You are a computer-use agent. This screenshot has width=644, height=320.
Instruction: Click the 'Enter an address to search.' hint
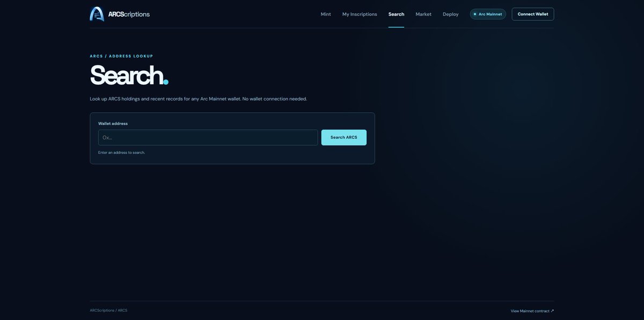(121, 152)
